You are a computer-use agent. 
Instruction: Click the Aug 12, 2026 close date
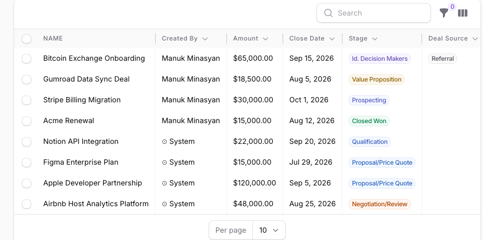pyautogui.click(x=312, y=121)
